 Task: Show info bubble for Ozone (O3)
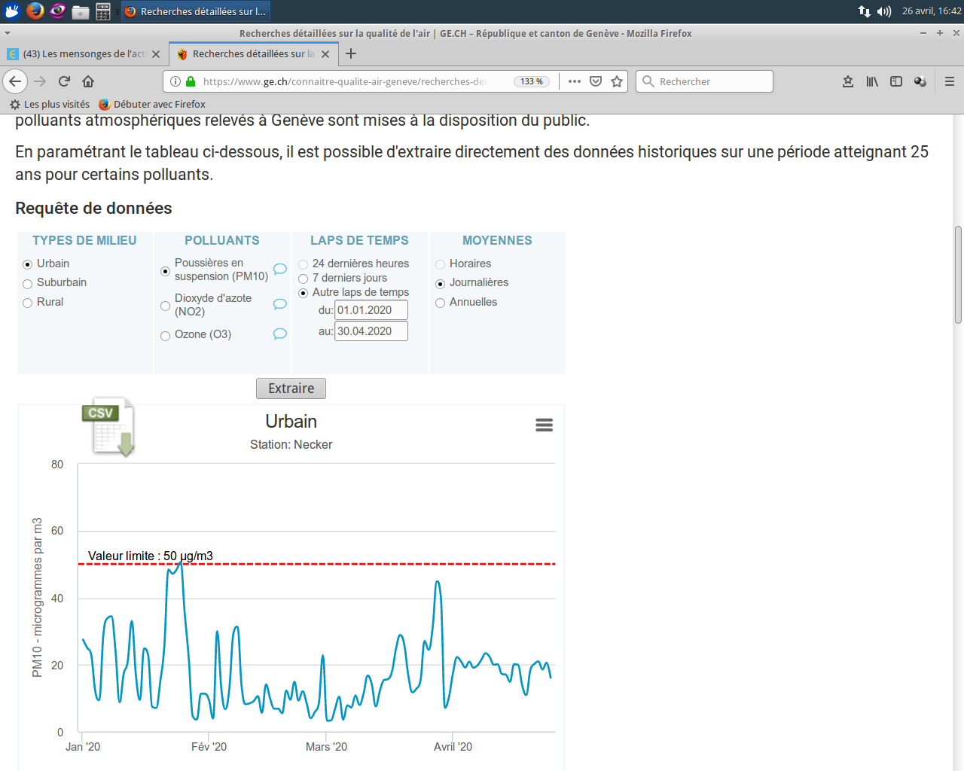tap(279, 334)
